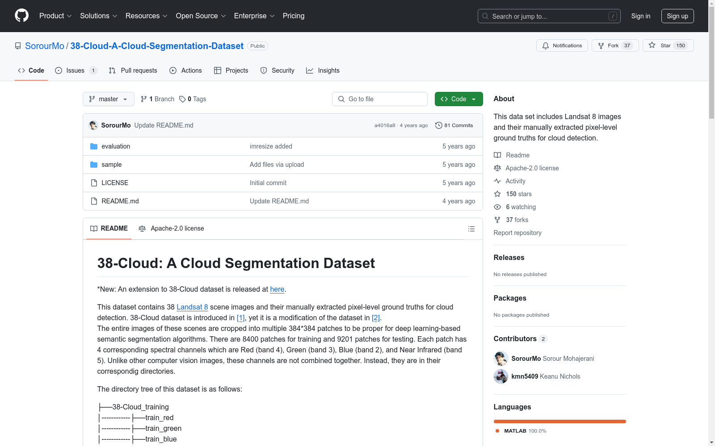Switch to the Issues tab
Viewport: 715px width, 446px height.
[x=76, y=70]
